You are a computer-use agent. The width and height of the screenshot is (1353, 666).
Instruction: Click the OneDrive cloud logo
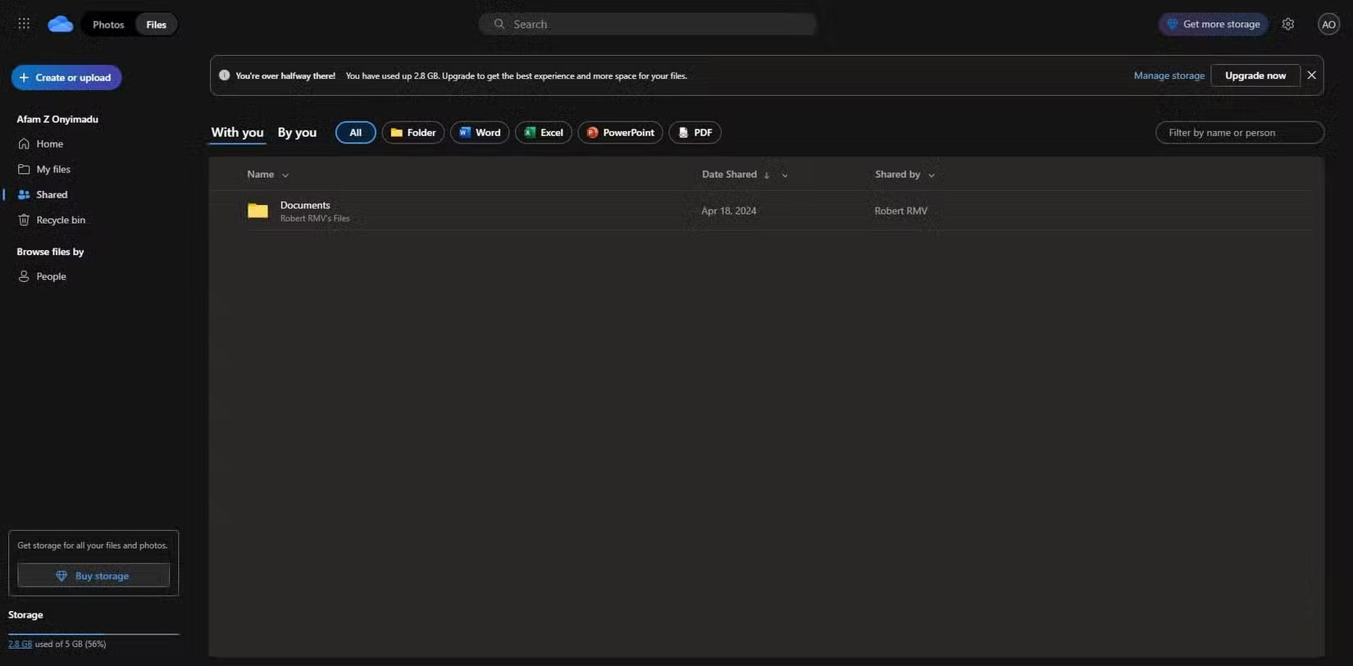pyautogui.click(x=61, y=25)
